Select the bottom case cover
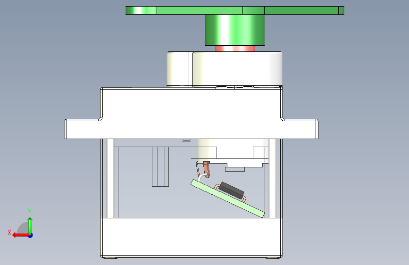 pos(191,238)
